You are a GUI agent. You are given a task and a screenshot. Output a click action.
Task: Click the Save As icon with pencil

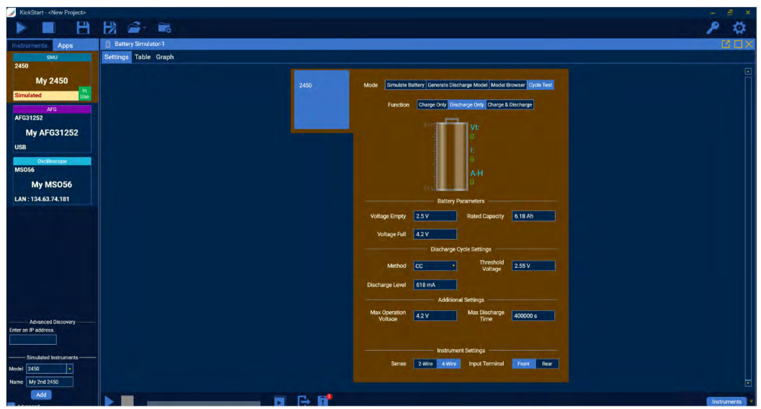110,28
